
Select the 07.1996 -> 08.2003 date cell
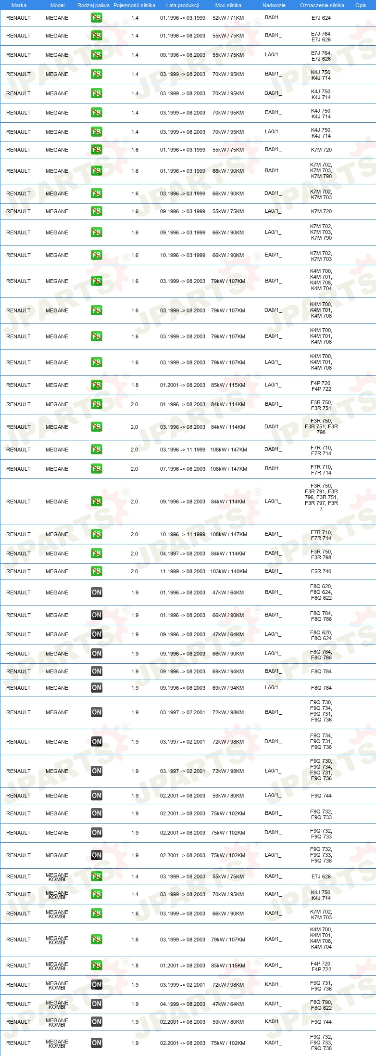(183, 469)
